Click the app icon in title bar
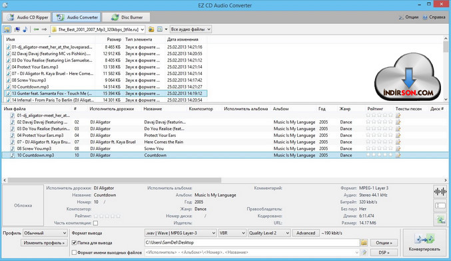Image resolution: width=451 pixels, height=261 pixels. tap(5, 5)
